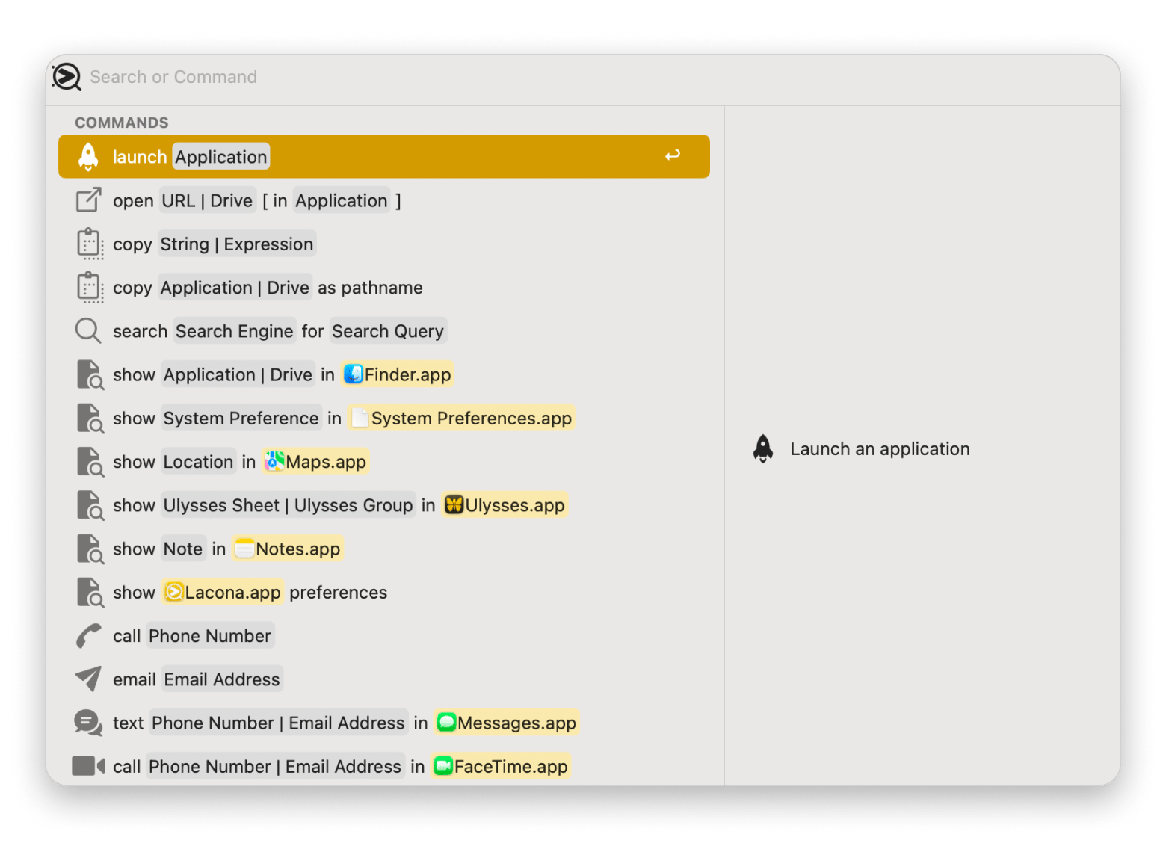Click the file-search icon on the Note row
The image size is (1166, 846).
click(90, 549)
